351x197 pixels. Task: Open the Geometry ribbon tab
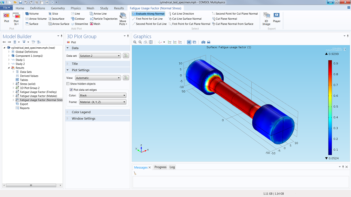tap(58, 8)
